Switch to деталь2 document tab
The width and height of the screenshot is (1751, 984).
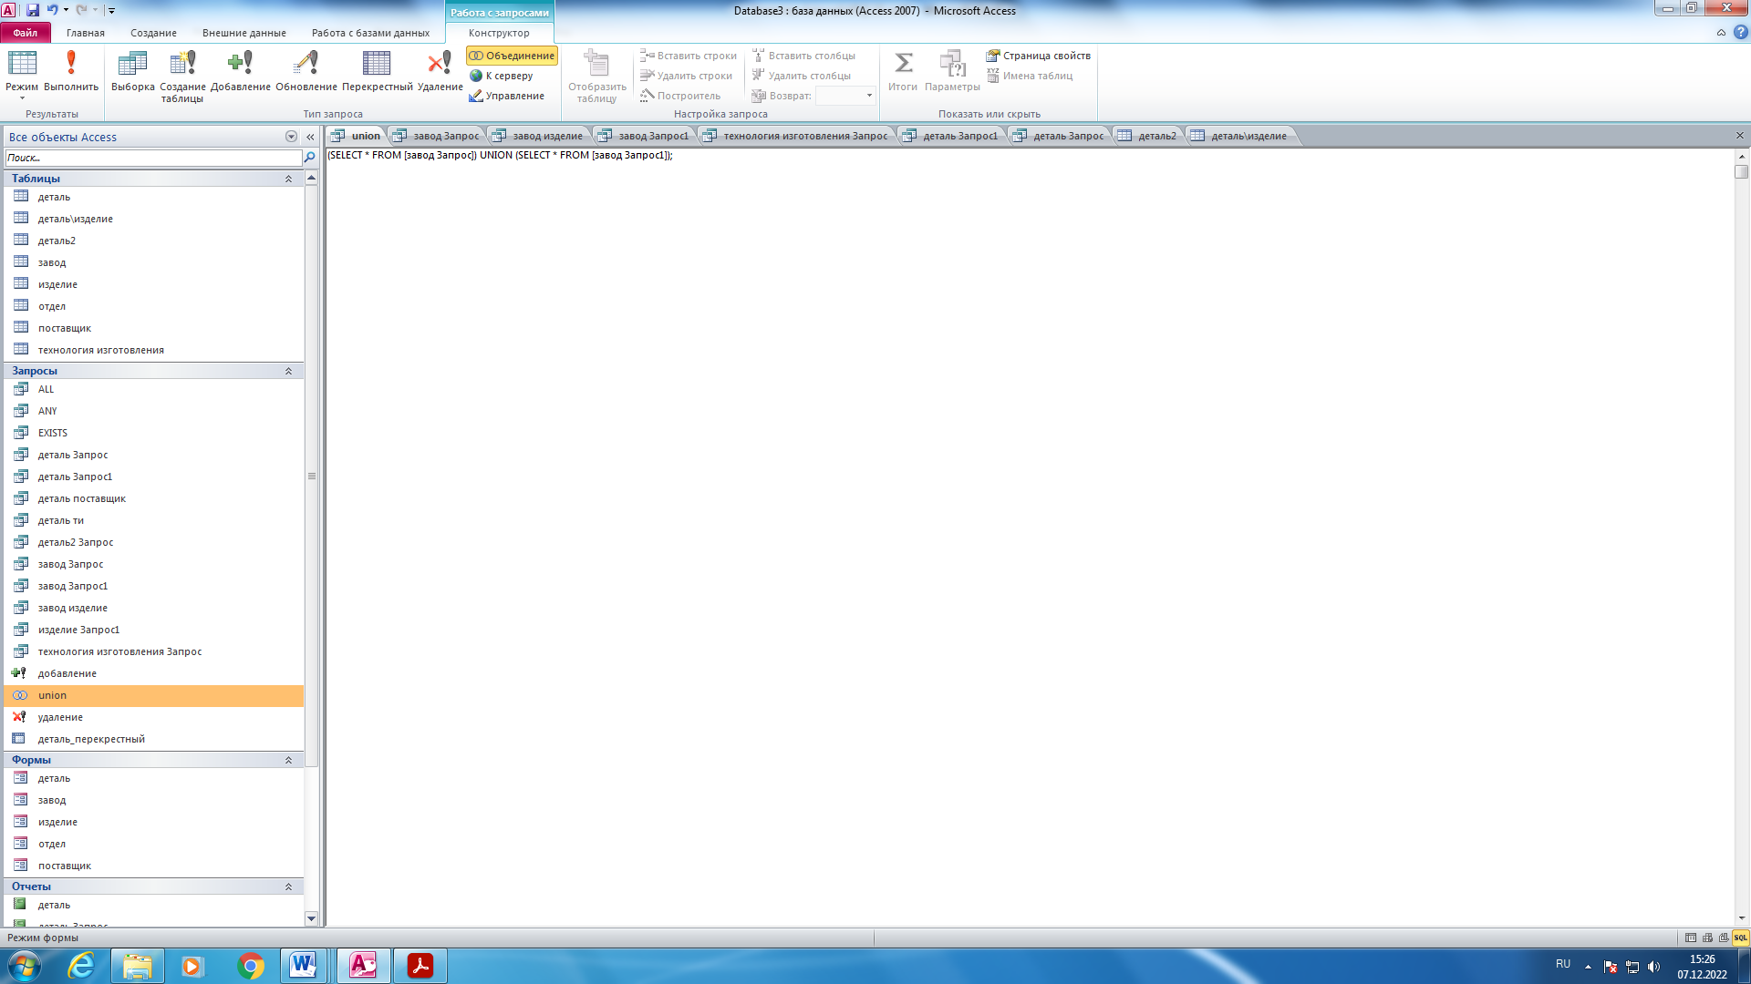coord(1147,136)
